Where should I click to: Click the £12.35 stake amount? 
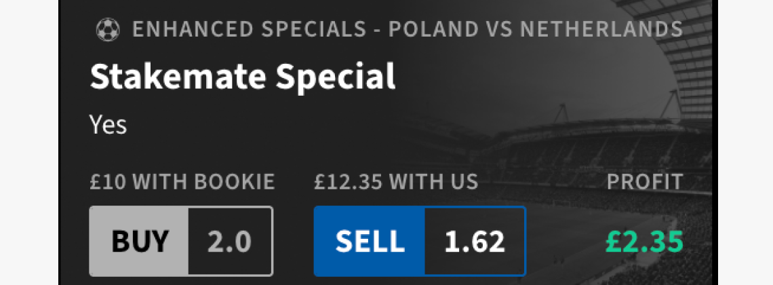pos(349,182)
